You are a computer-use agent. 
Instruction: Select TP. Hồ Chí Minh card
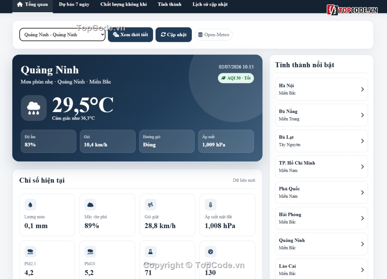pos(321,167)
